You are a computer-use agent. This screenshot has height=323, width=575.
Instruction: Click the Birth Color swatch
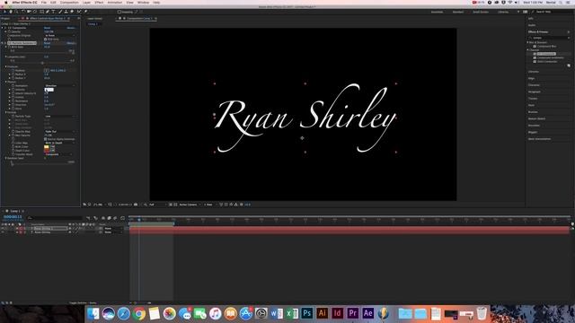pos(46,147)
